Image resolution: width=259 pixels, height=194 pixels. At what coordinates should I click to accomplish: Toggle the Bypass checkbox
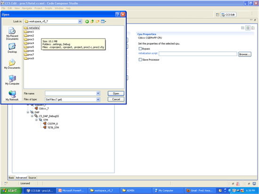point(140,48)
